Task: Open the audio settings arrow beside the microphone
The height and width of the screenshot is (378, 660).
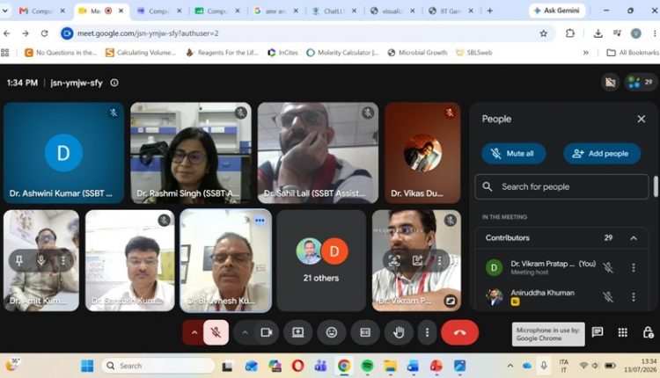Action: click(194, 332)
